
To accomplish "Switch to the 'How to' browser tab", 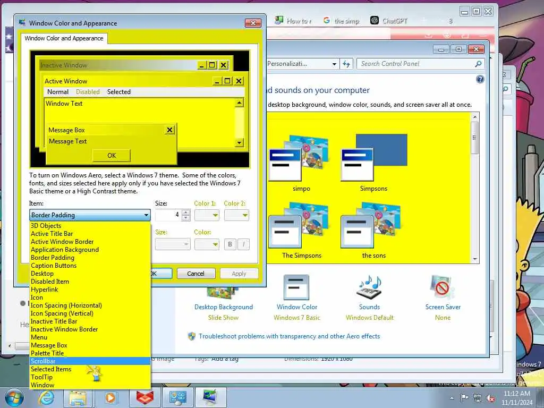I will [293, 21].
